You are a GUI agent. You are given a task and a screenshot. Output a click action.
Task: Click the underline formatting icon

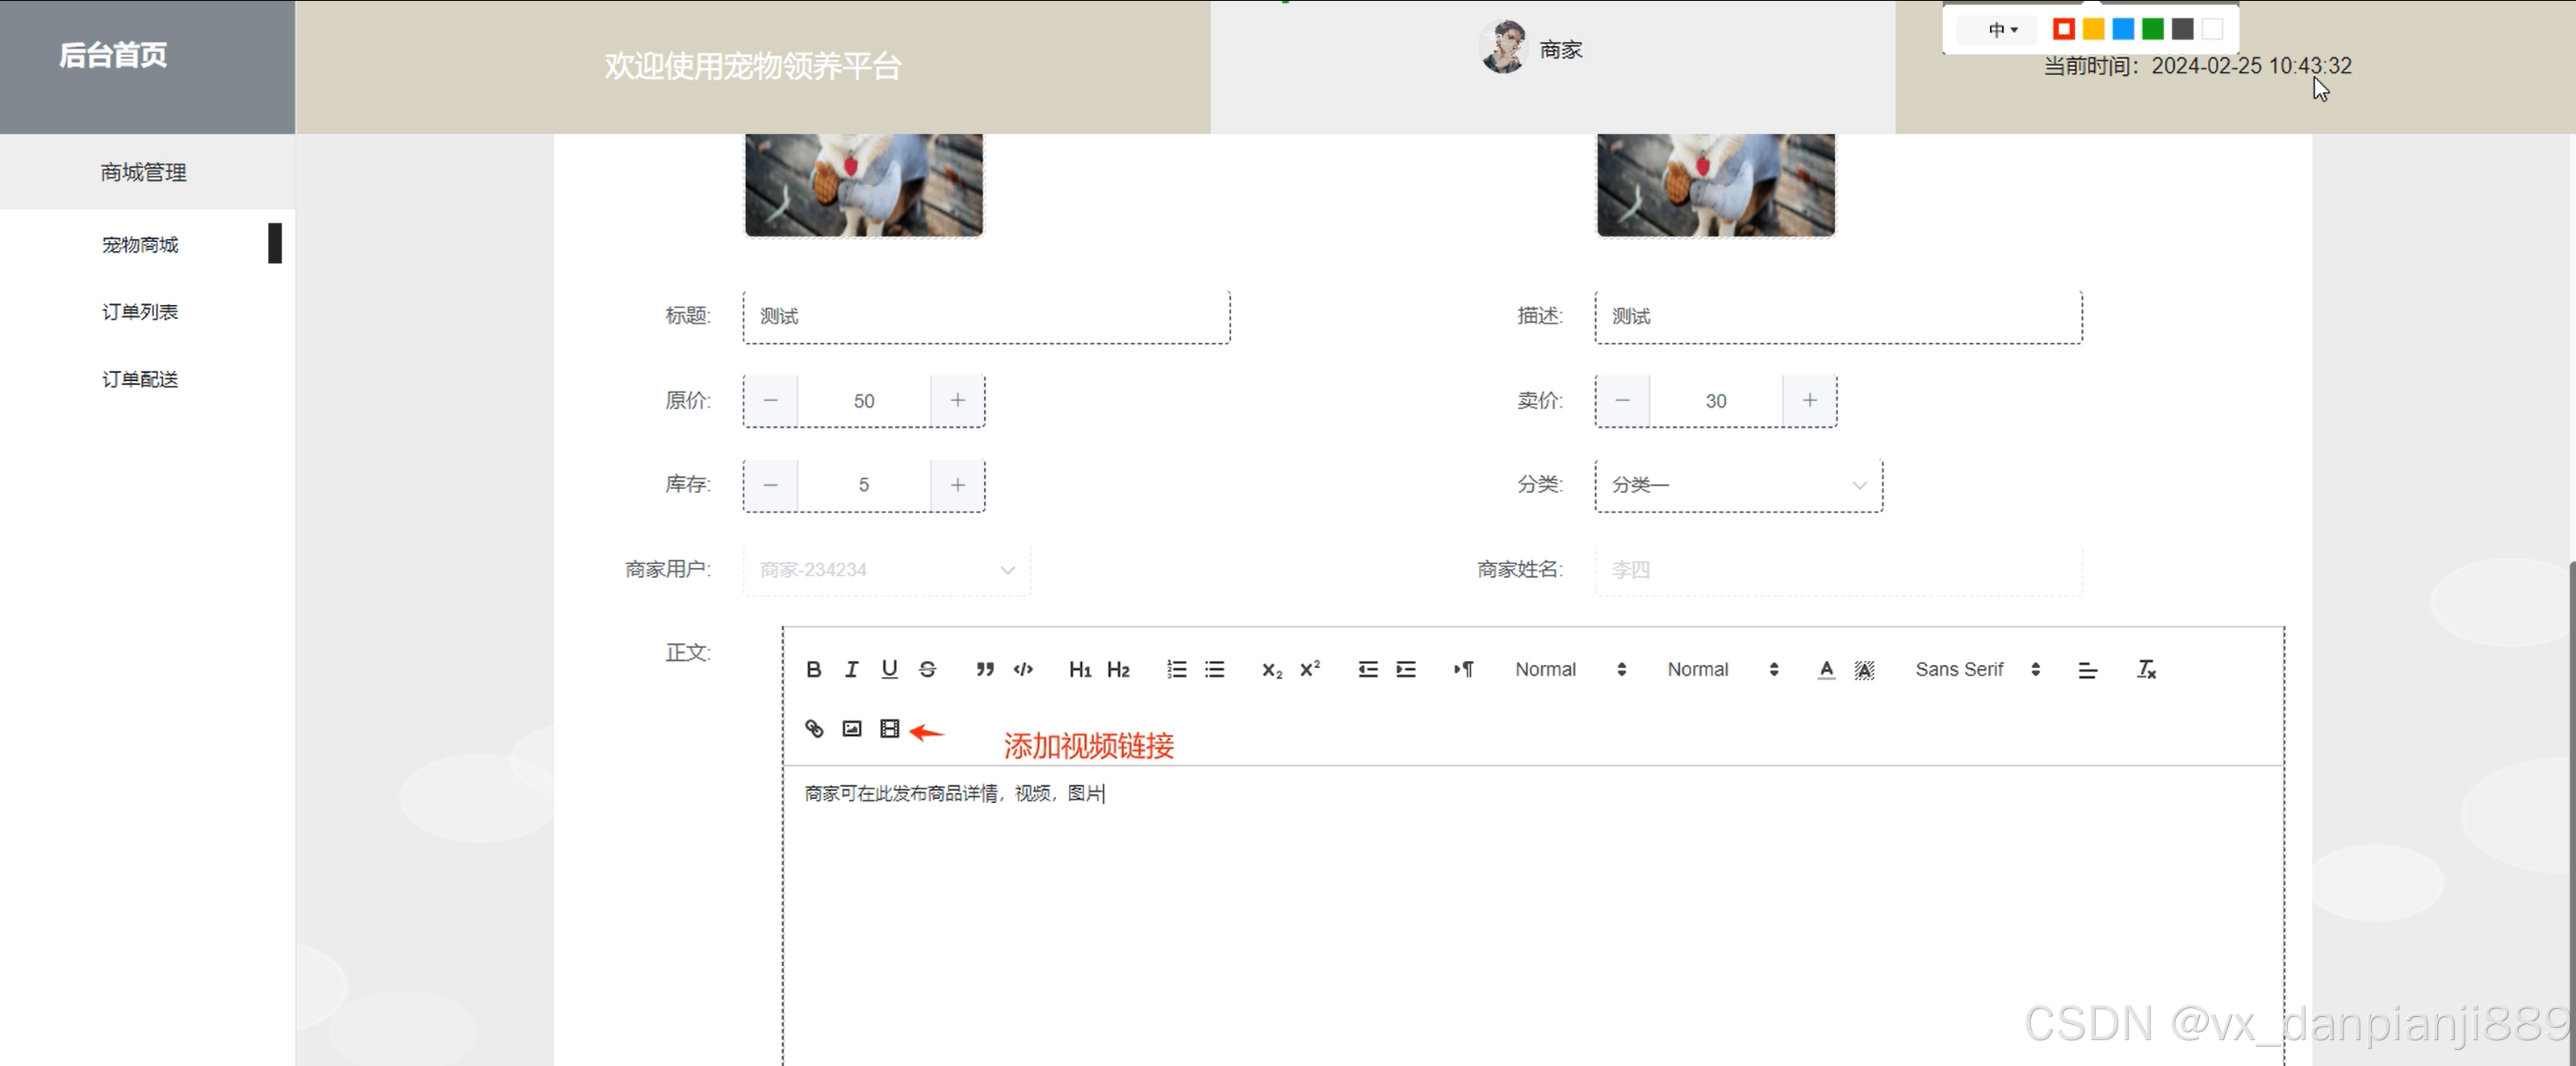click(889, 669)
